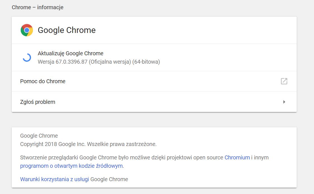Click the Stworzenie przeglądarki Google Chrome paragraph
The image size is (314, 194).
[x=144, y=162]
